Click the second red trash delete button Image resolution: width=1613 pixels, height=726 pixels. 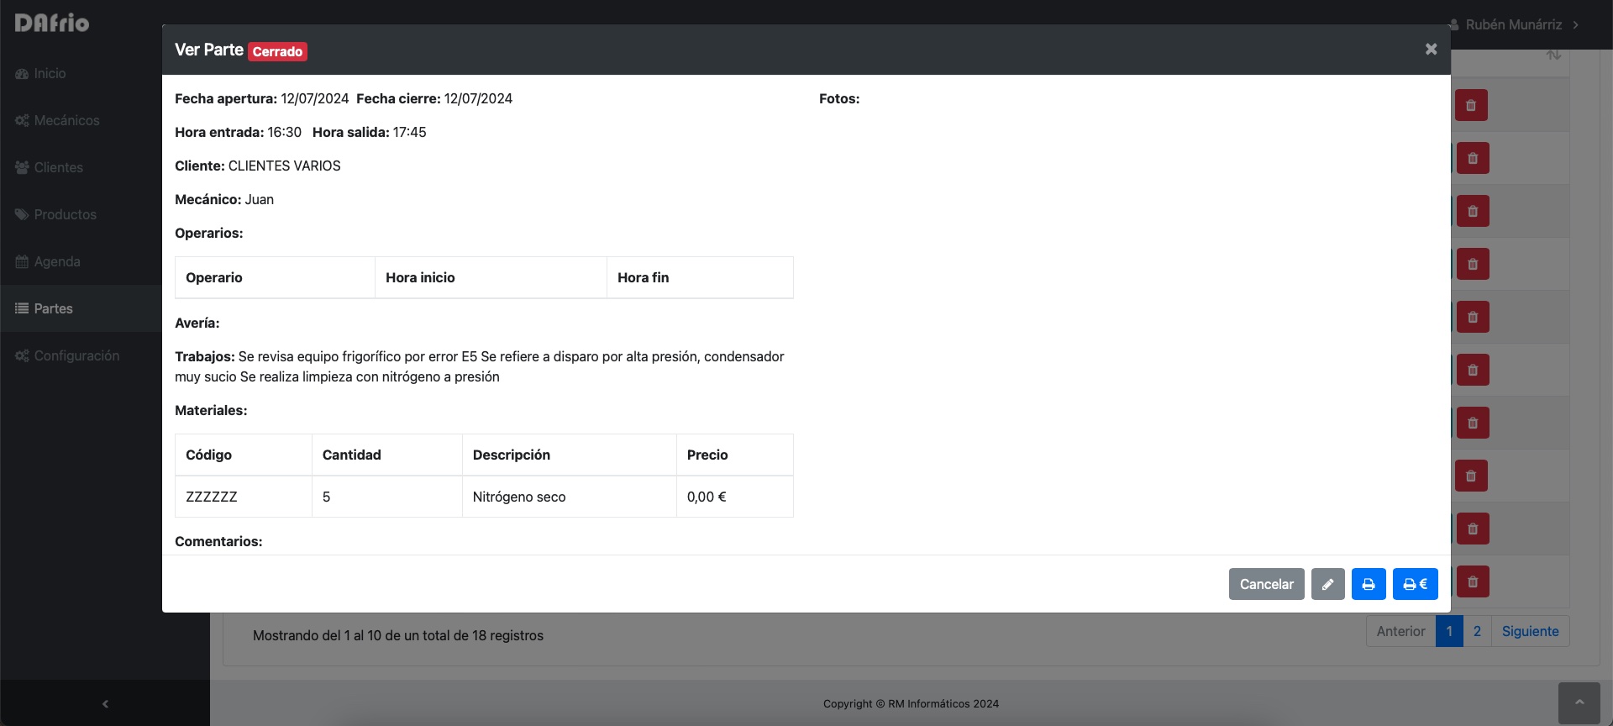[1473, 158]
